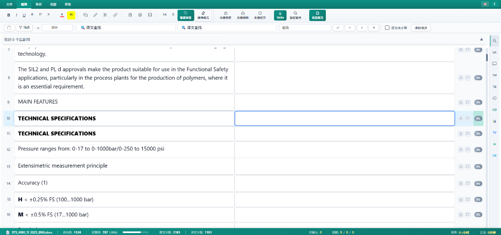Open the history panel in right sidebar
Image resolution: width=501 pixels, height=235 pixels.
click(494, 98)
